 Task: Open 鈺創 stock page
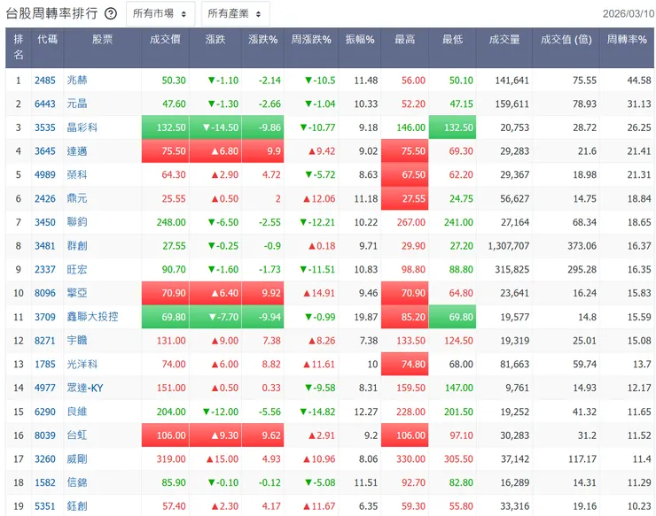click(x=77, y=506)
